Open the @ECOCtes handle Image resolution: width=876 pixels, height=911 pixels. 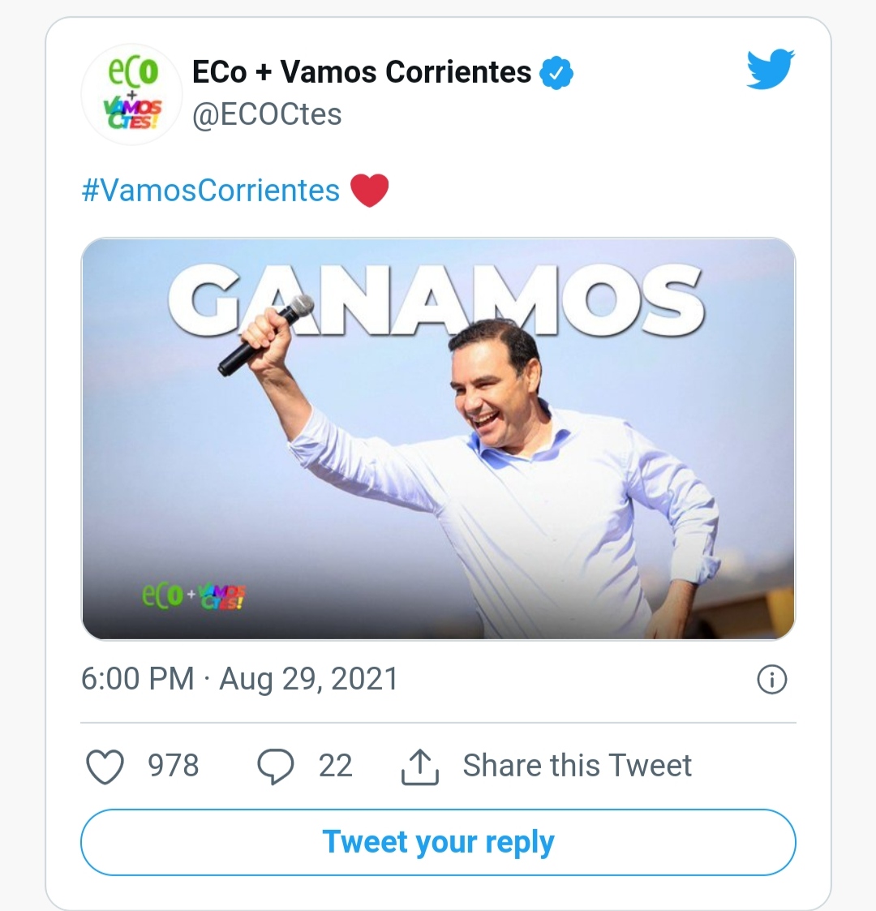point(267,114)
